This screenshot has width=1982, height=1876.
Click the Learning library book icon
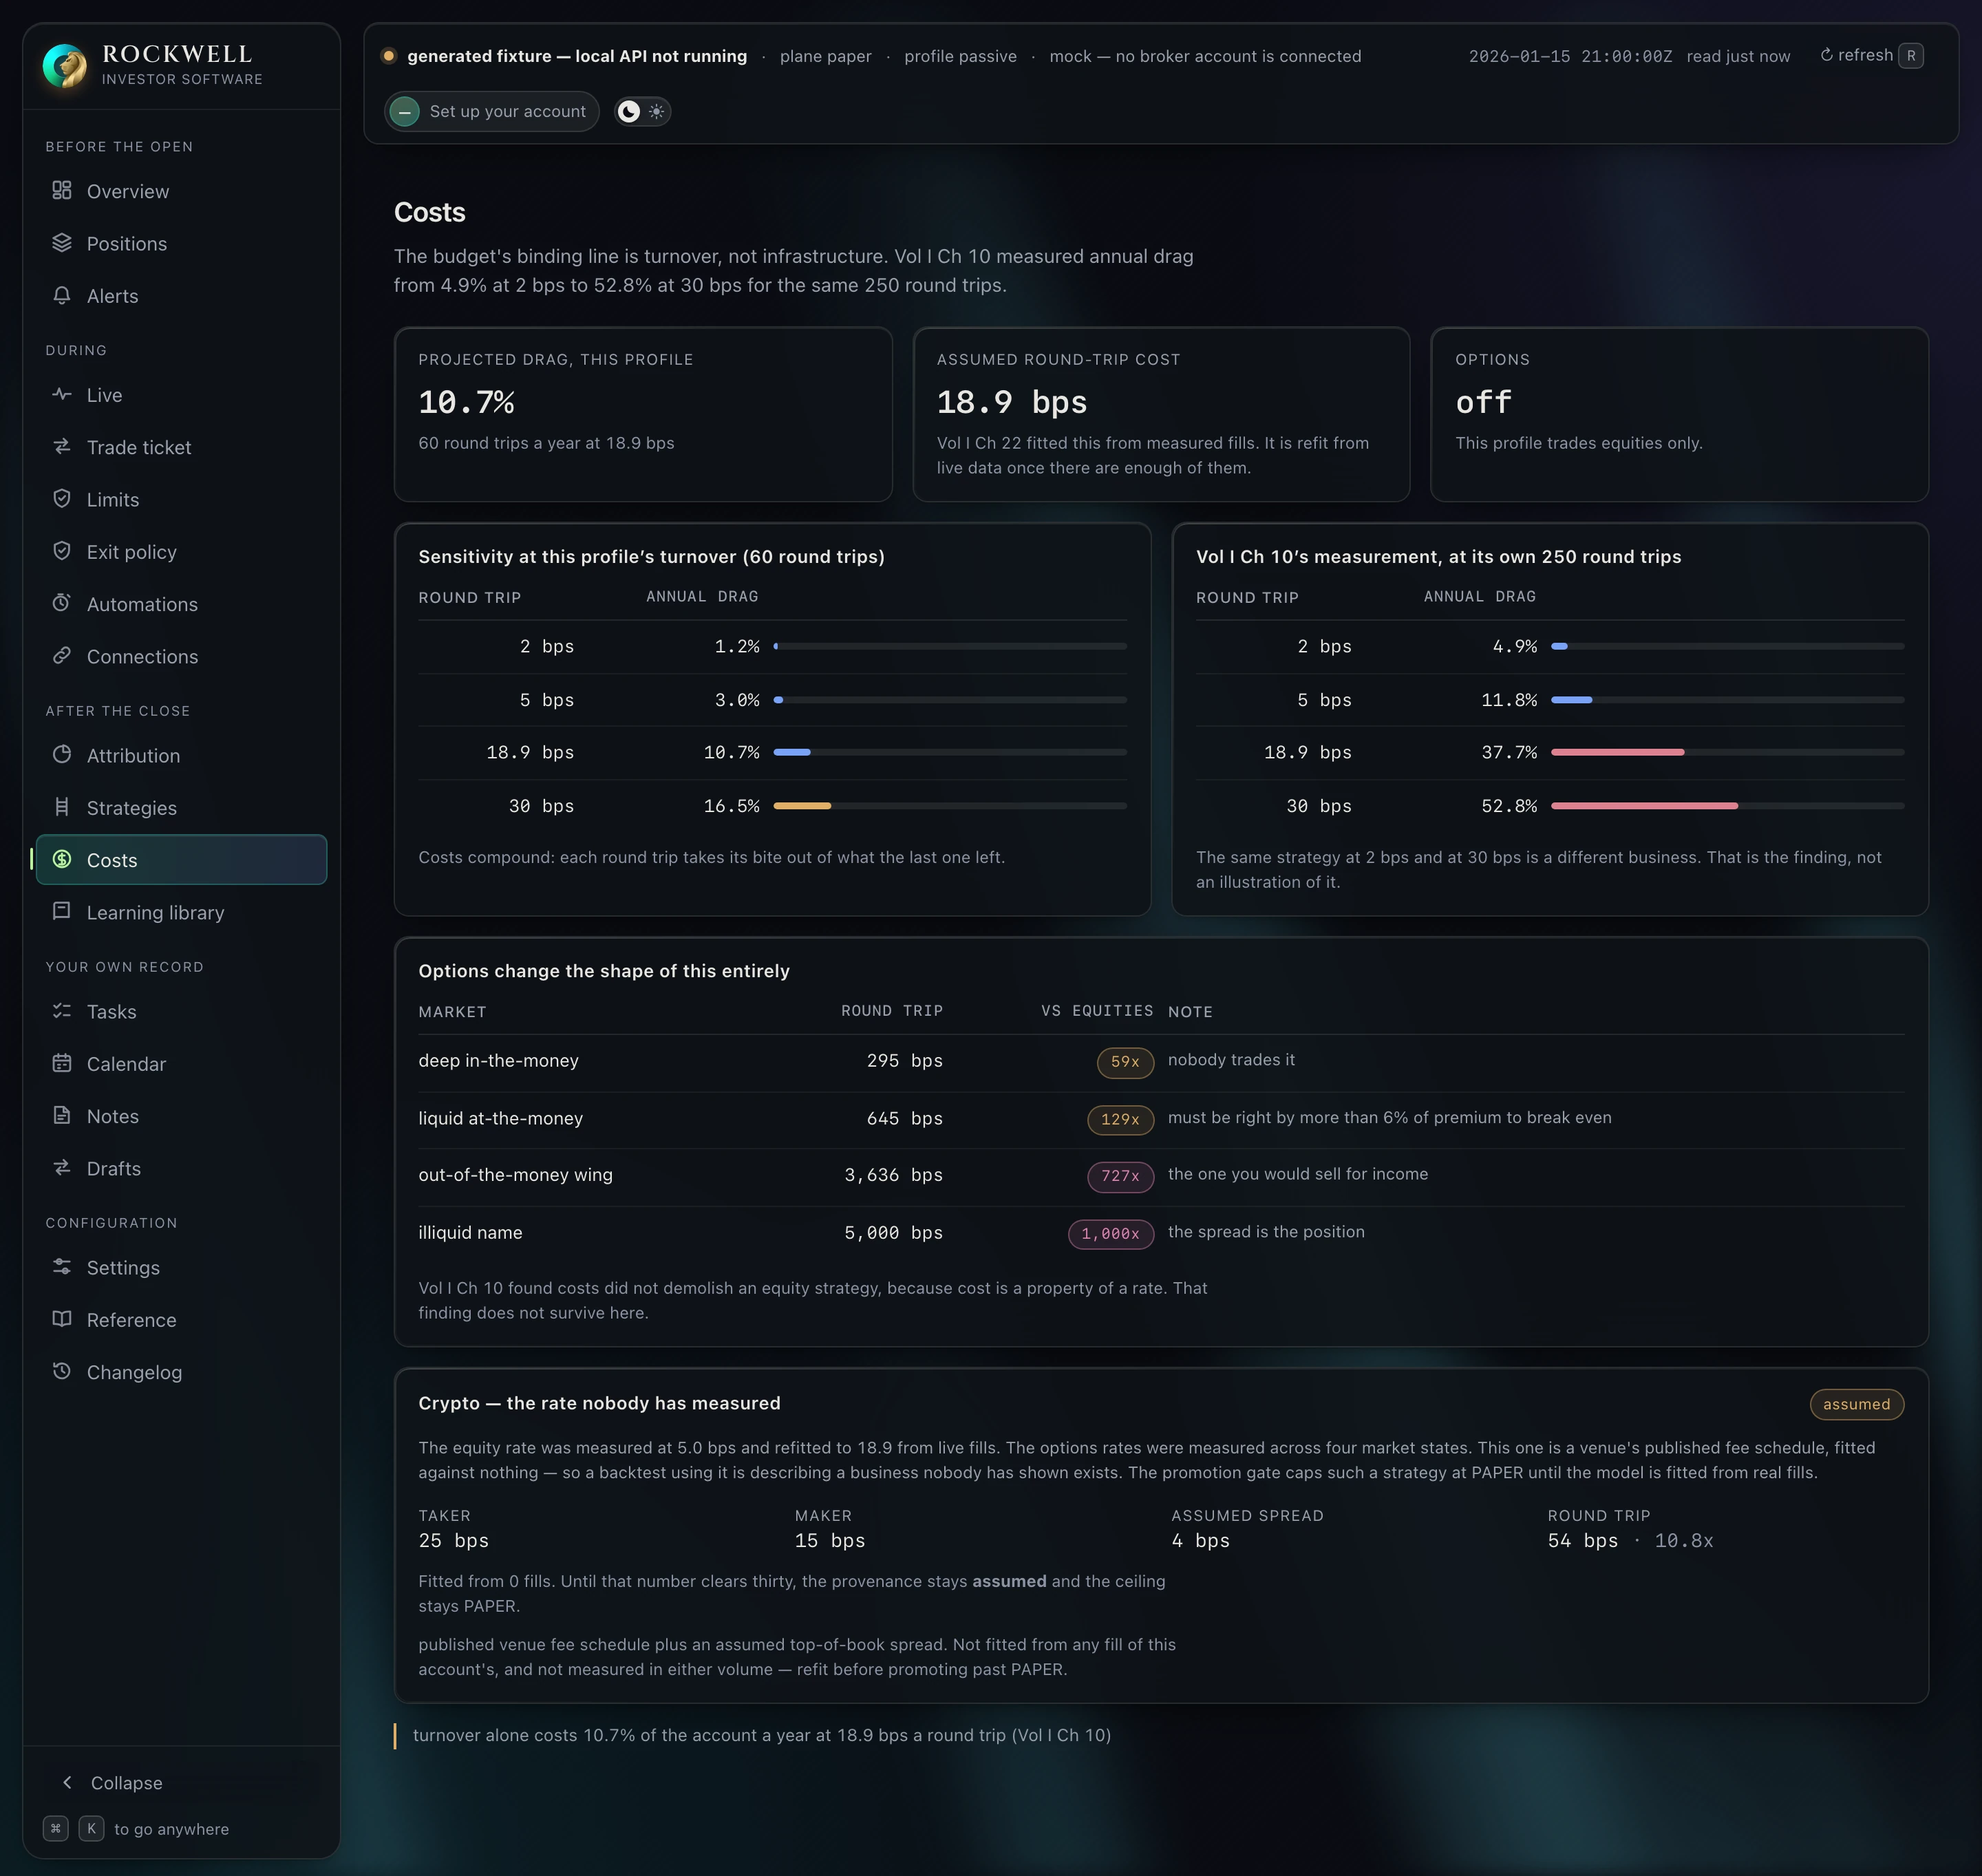(x=62, y=911)
